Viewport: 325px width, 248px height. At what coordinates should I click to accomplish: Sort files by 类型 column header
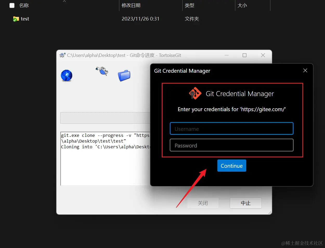(190, 5)
